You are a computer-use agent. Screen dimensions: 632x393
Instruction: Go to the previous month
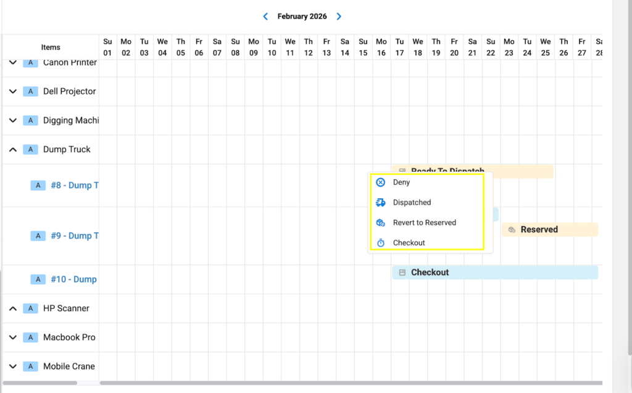click(265, 17)
